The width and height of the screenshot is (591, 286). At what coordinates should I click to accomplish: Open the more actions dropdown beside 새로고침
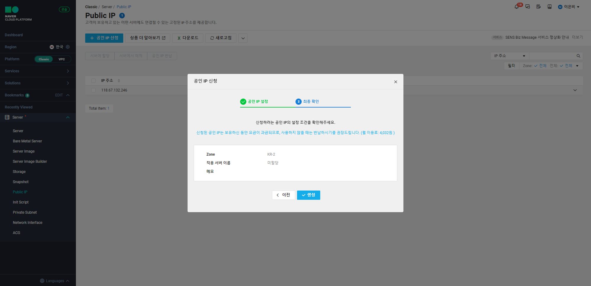click(x=243, y=38)
